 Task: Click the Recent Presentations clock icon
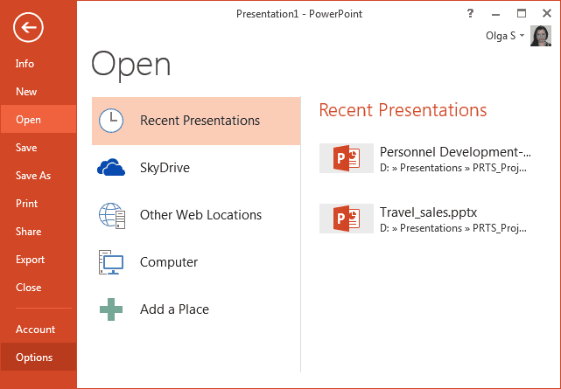[111, 121]
